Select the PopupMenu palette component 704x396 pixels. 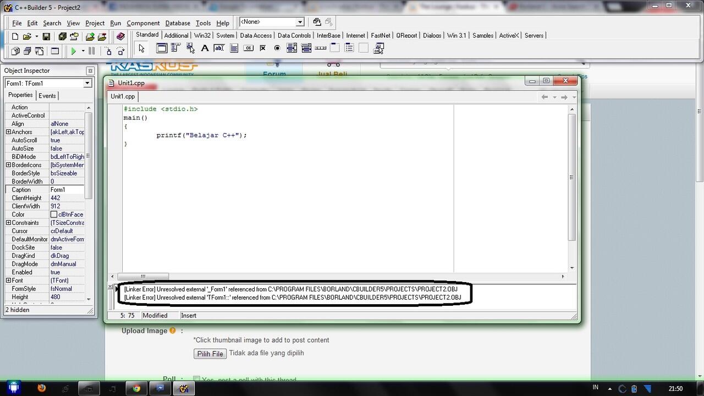point(190,48)
